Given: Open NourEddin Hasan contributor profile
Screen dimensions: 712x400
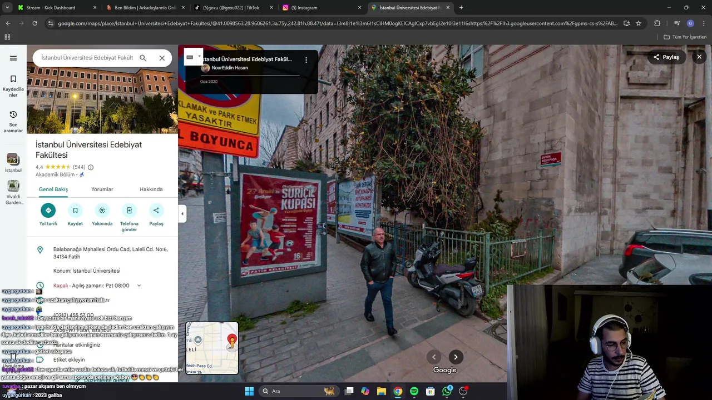Looking at the screenshot, I should point(230,68).
